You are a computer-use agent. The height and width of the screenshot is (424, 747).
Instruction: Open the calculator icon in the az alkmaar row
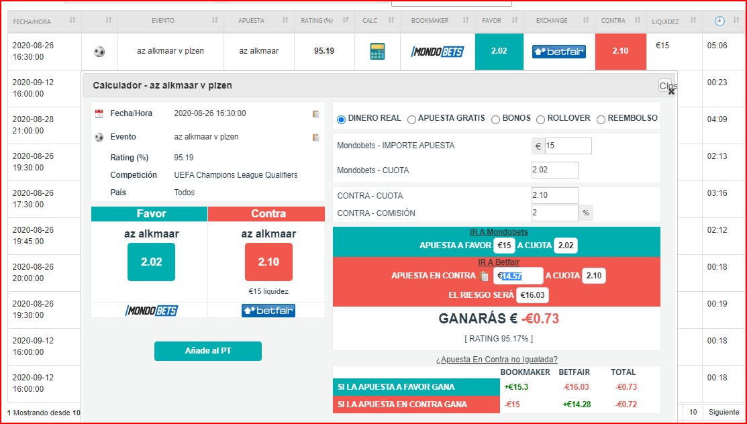click(x=377, y=51)
